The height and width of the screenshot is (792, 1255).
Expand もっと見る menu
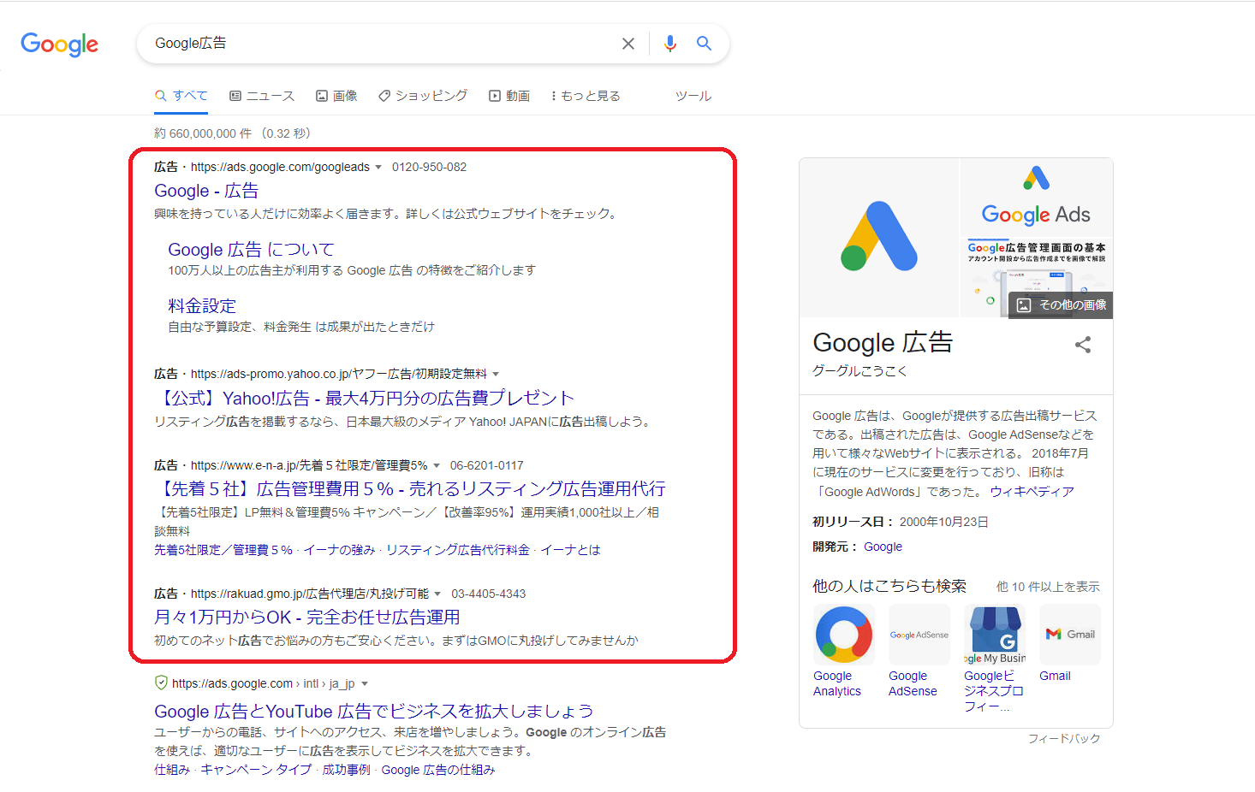586,96
